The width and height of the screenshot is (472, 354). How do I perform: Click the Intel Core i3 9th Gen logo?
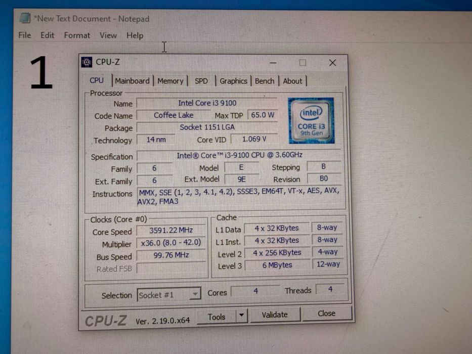311,120
